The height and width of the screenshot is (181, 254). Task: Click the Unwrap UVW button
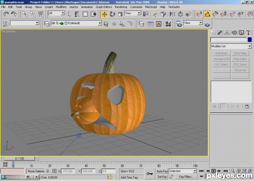pos(221,59)
